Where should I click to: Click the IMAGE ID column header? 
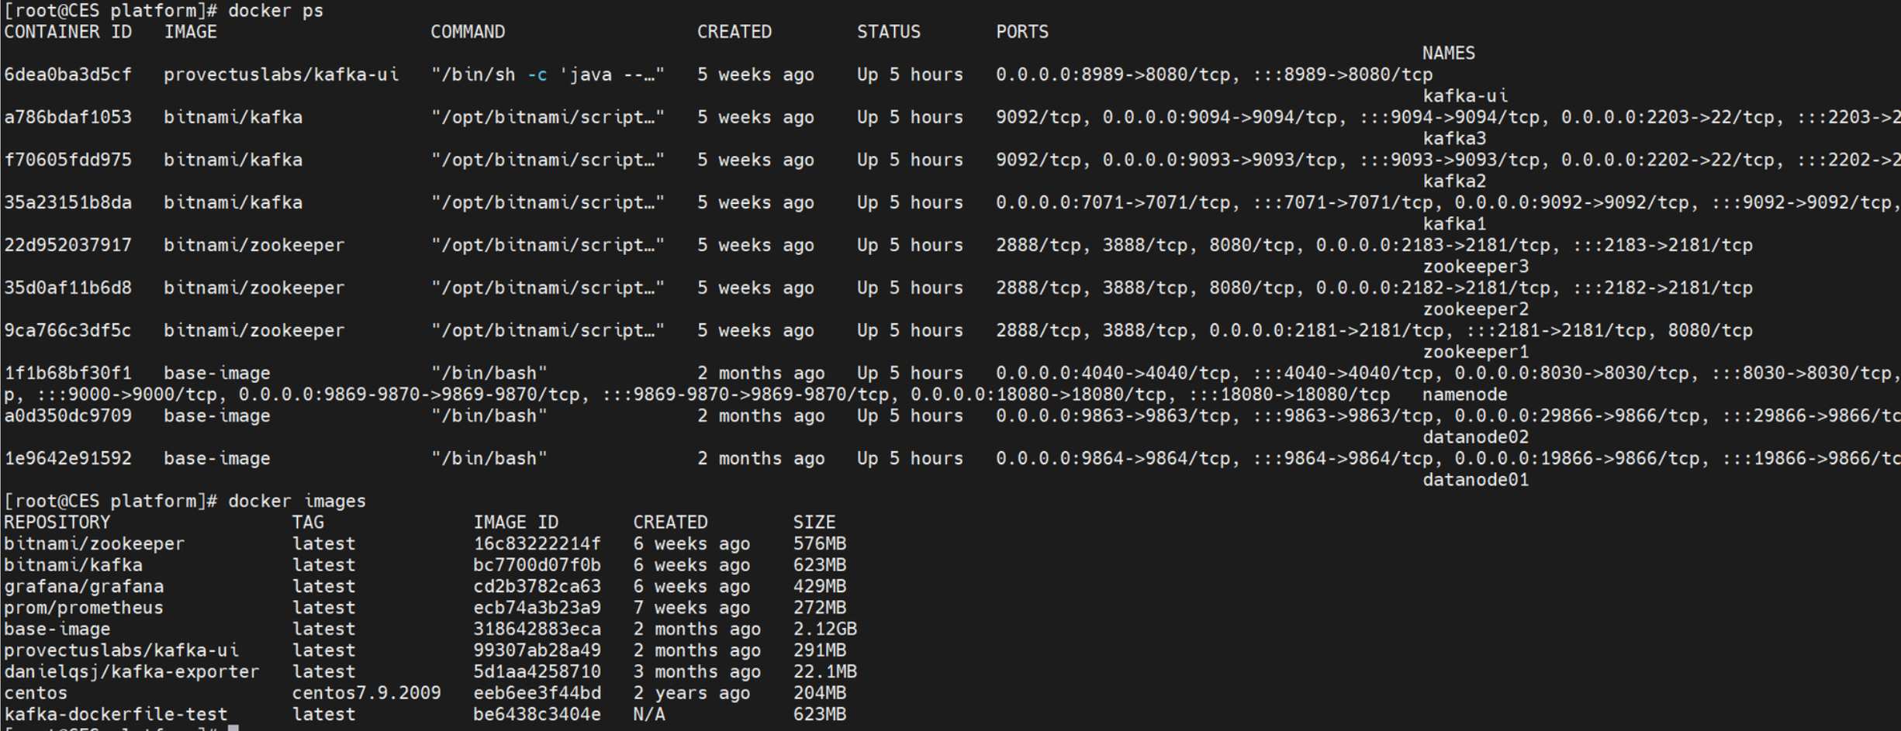pyautogui.click(x=516, y=522)
